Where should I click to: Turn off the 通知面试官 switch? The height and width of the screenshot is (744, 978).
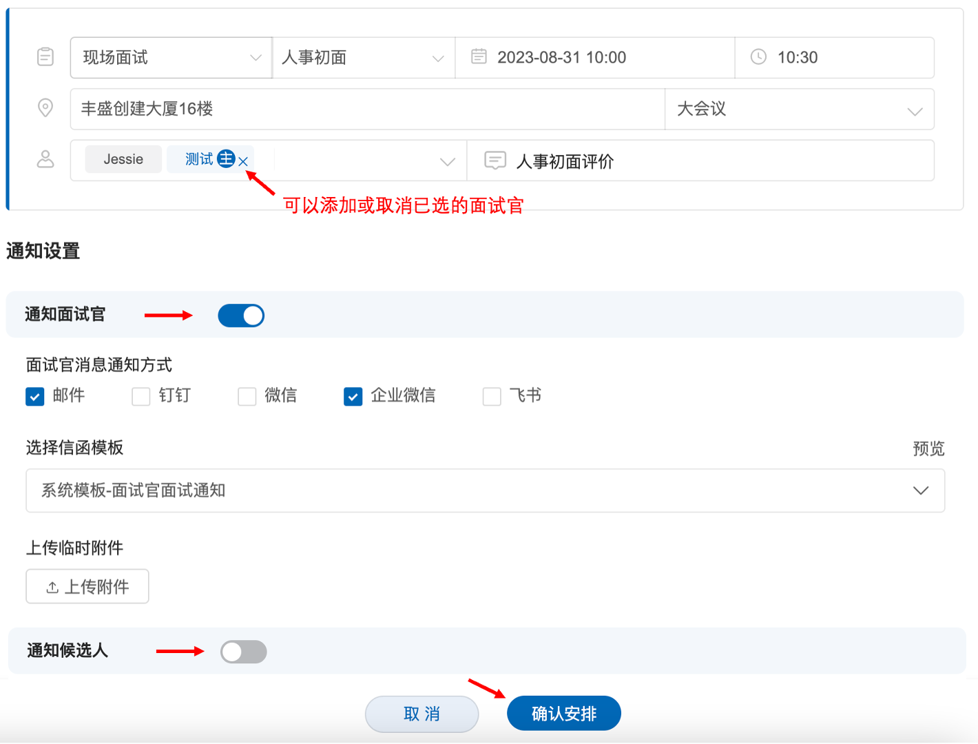click(241, 316)
